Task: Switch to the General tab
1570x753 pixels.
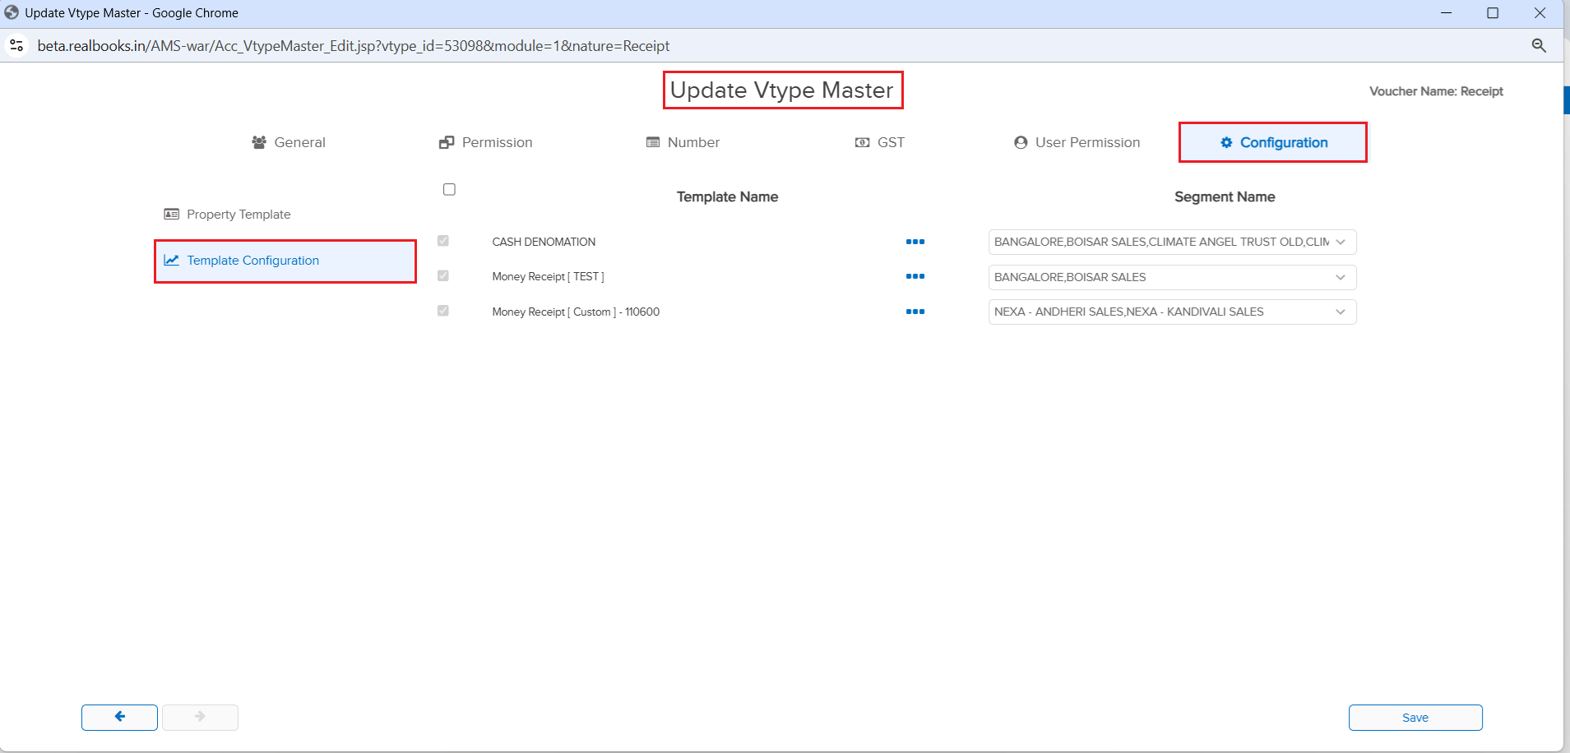Action: 289,142
